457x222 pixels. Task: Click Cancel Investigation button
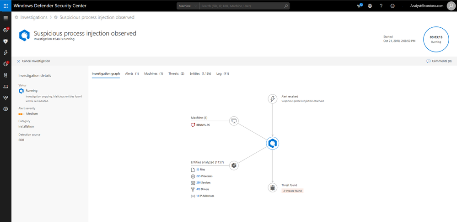[33, 61]
